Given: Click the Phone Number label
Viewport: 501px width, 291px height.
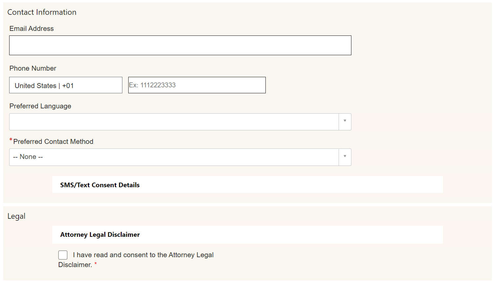Looking at the screenshot, I should point(33,68).
